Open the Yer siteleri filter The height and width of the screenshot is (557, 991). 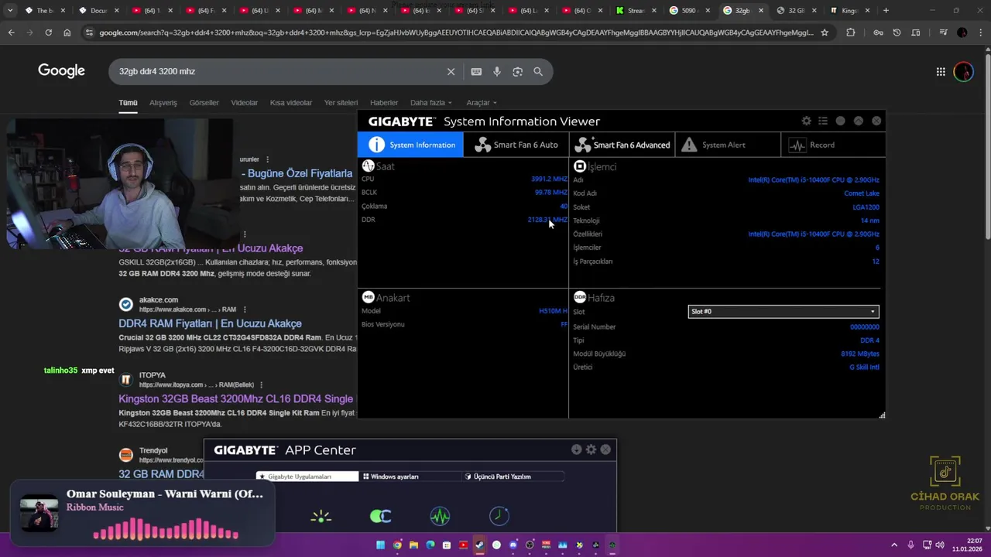point(341,102)
